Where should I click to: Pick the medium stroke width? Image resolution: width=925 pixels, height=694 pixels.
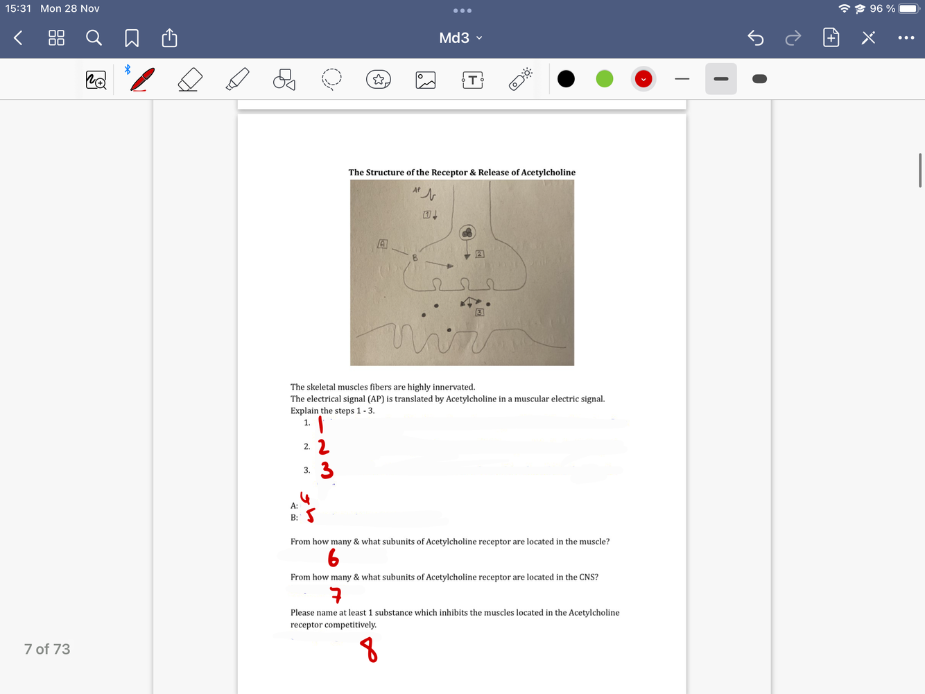(x=721, y=79)
